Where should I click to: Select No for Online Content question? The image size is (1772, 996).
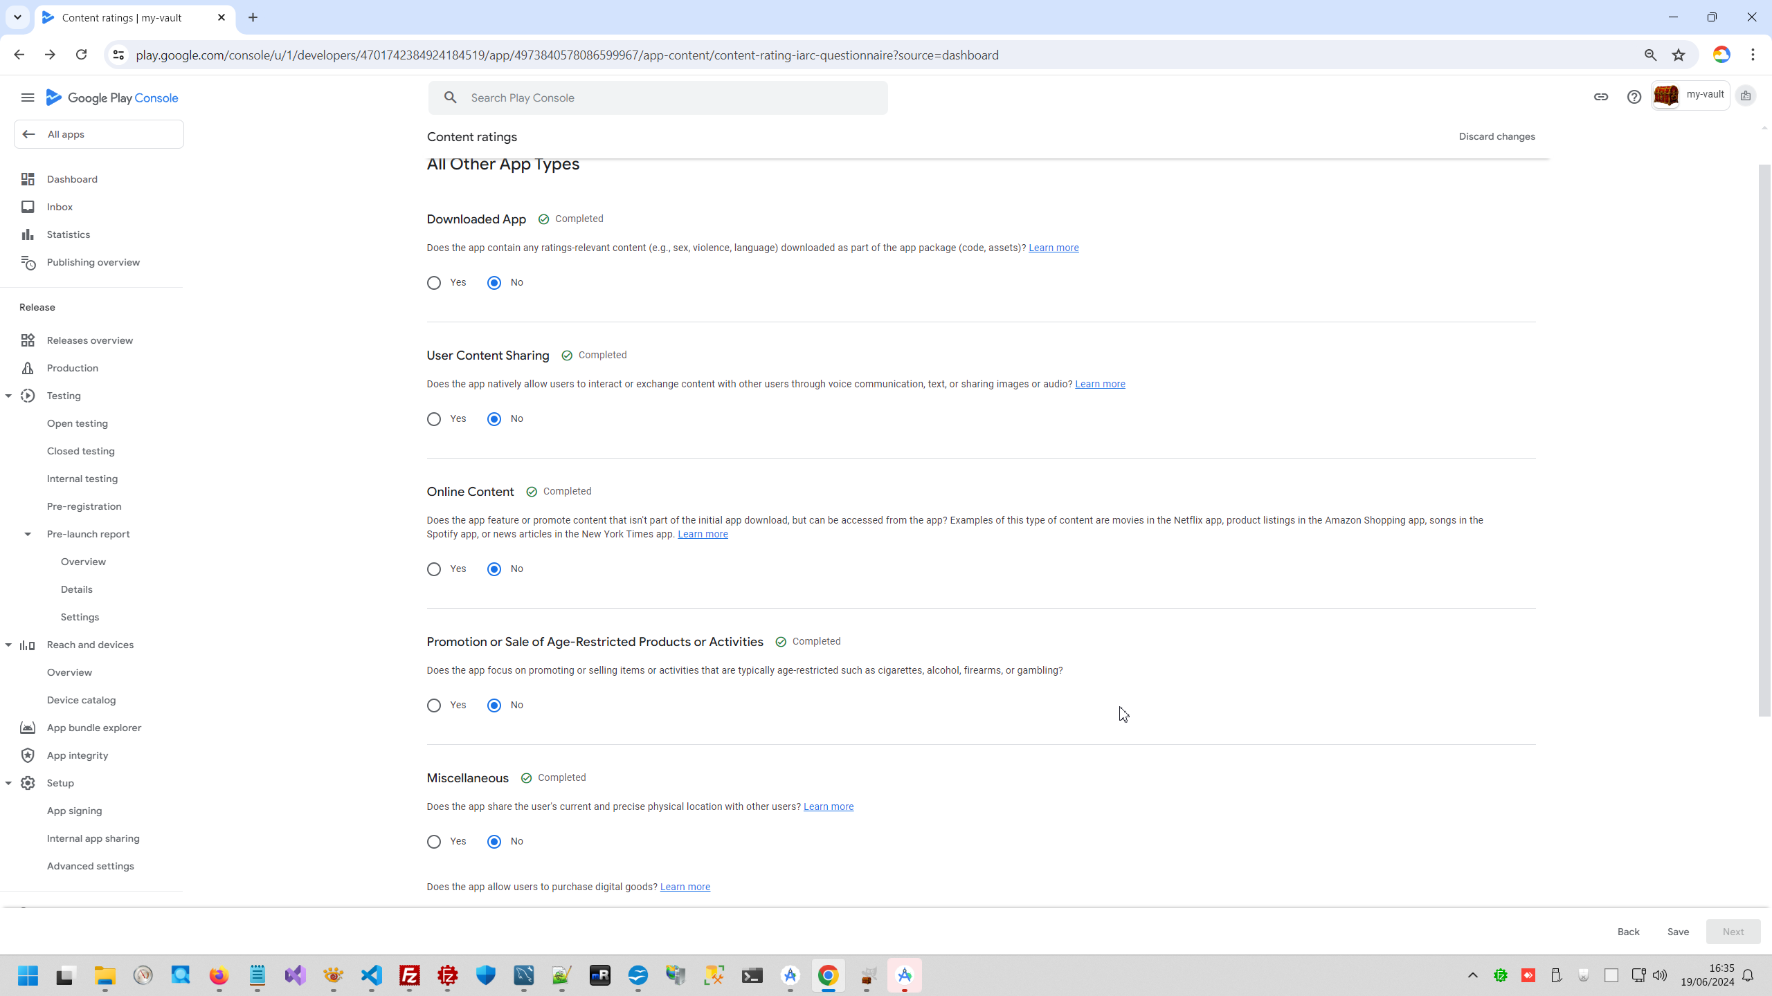click(494, 569)
